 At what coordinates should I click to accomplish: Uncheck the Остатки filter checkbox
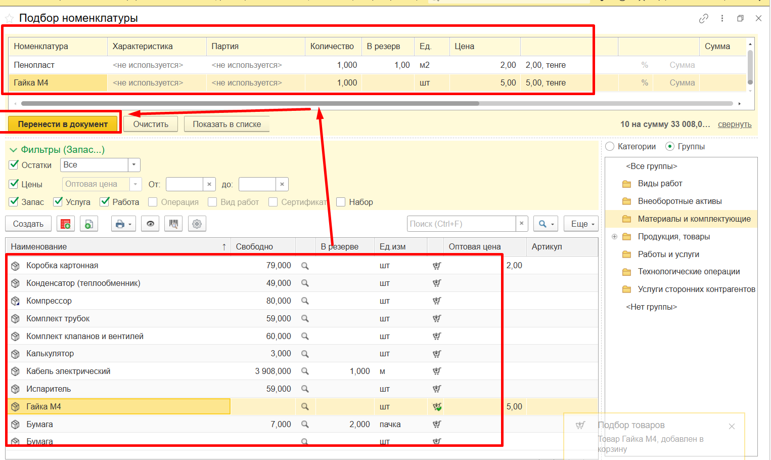14,165
